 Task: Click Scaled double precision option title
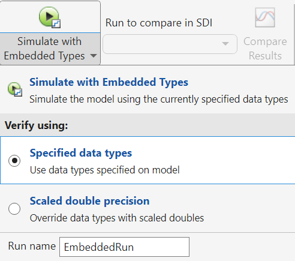[89, 201]
